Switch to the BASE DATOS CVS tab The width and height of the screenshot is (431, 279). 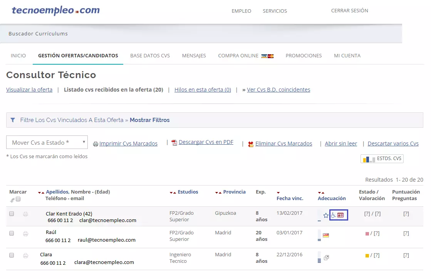pos(150,56)
